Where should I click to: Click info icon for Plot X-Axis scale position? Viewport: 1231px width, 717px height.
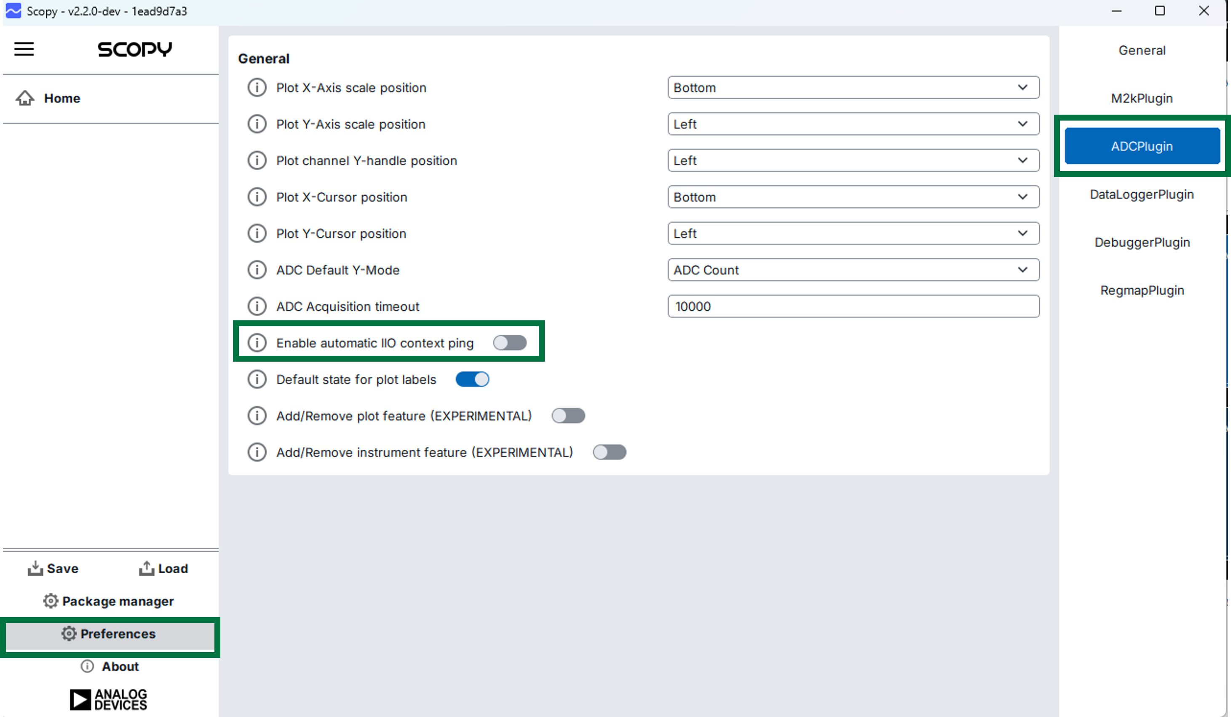[x=257, y=88]
